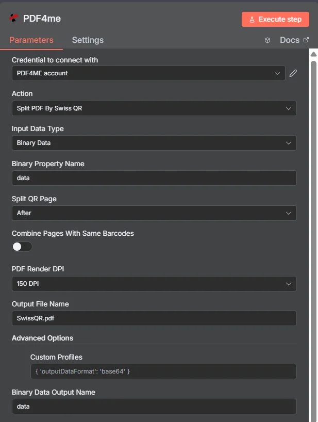The width and height of the screenshot is (318, 422).
Task: Edit credential with the pencil icon
Action: [x=293, y=73]
